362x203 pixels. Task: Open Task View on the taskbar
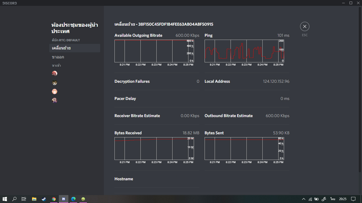coord(24,199)
